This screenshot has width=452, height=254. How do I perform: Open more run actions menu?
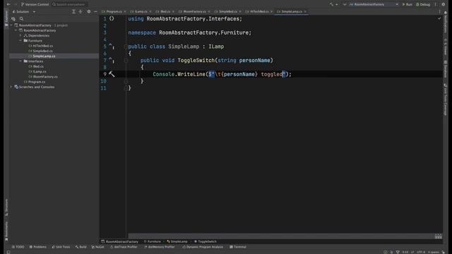(436, 4)
